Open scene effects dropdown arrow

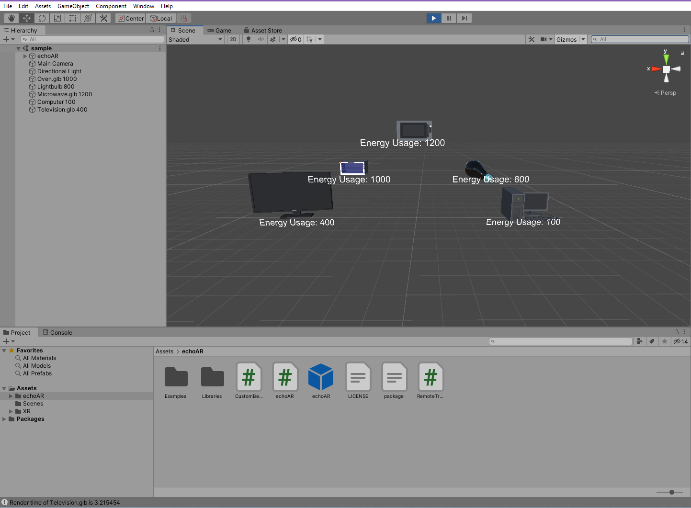click(x=283, y=39)
